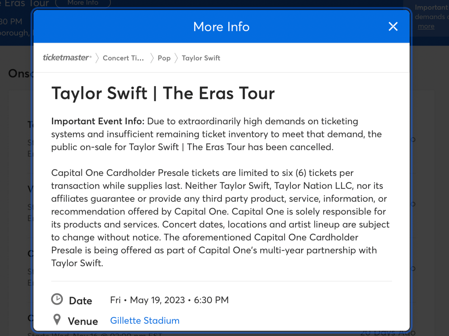Click the Venue label text
Screen dimensions: 449x336
[x=83, y=321]
